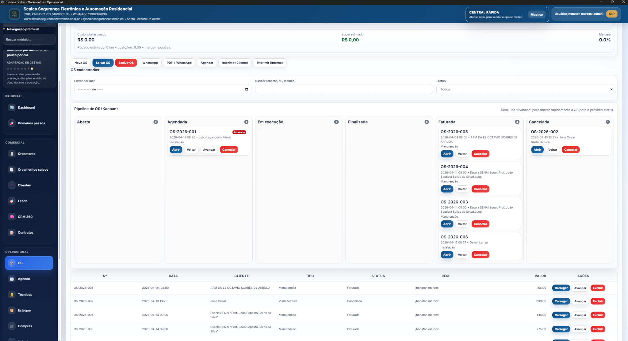Select the Contratos module icon
Screen dimensions: 628x341
[12, 232]
